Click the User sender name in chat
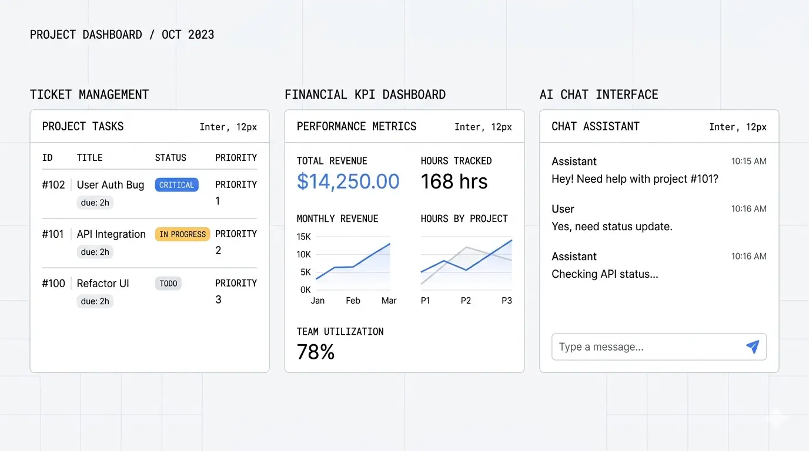Image resolution: width=809 pixels, height=451 pixels. click(563, 209)
